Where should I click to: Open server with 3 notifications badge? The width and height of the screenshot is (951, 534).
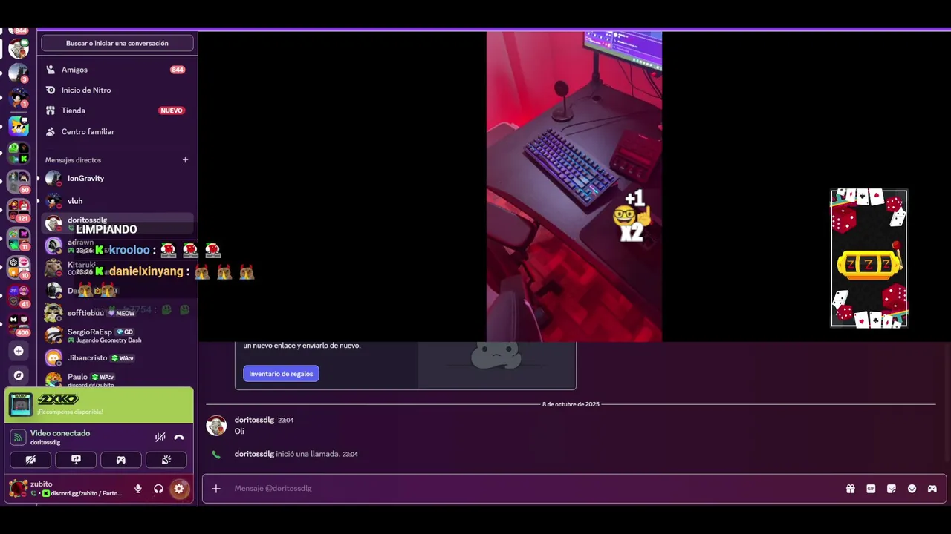tap(19, 73)
